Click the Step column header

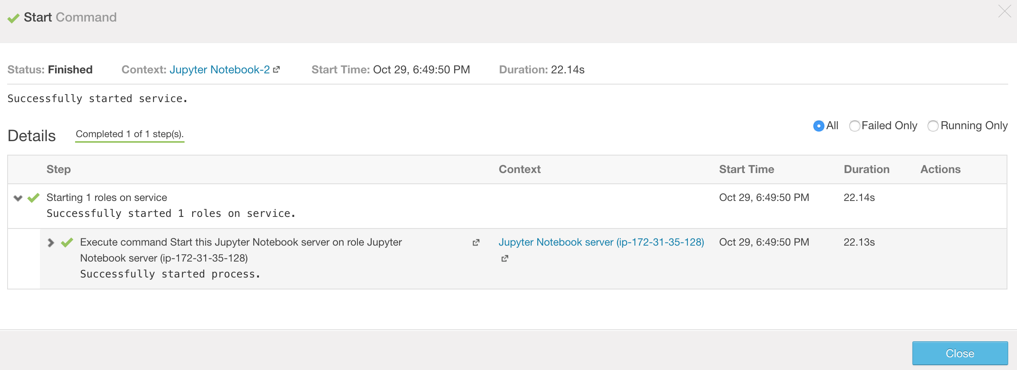click(59, 169)
